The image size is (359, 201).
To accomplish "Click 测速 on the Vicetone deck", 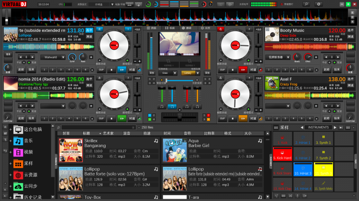I will tap(89, 85).
